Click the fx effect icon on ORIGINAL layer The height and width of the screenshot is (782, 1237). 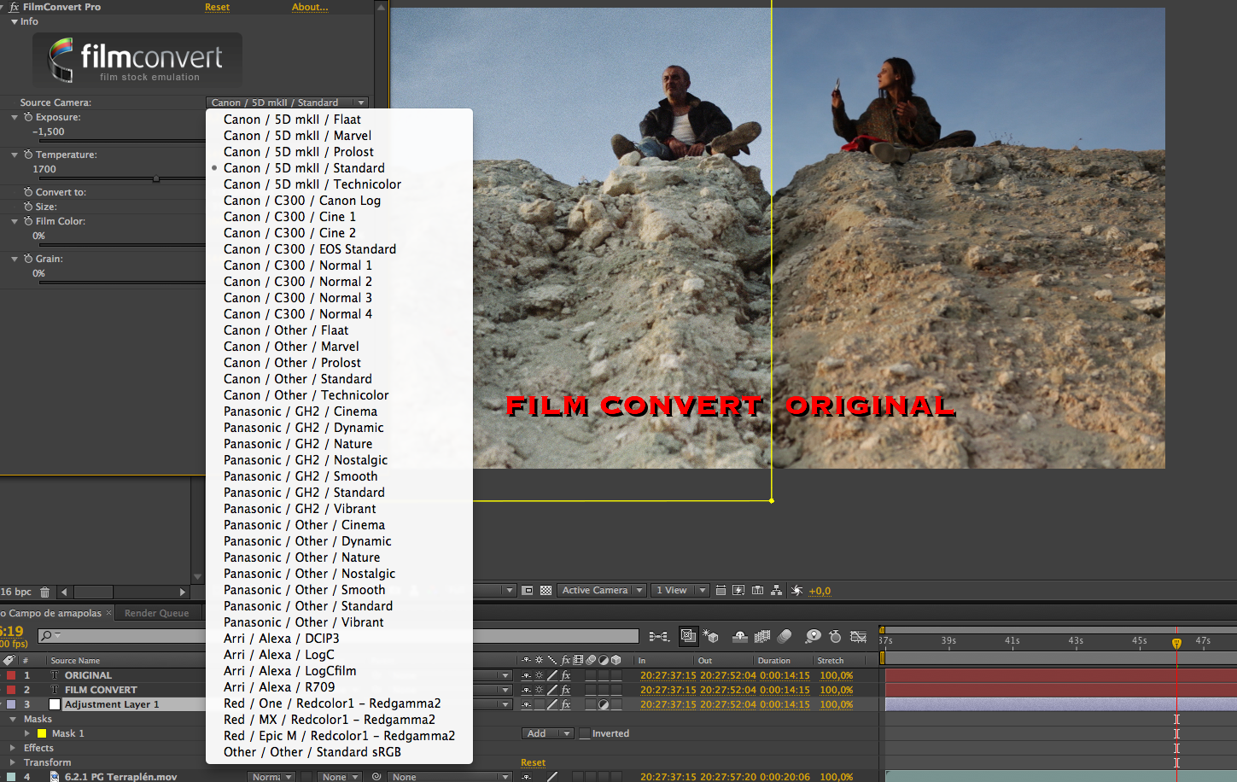click(x=565, y=675)
